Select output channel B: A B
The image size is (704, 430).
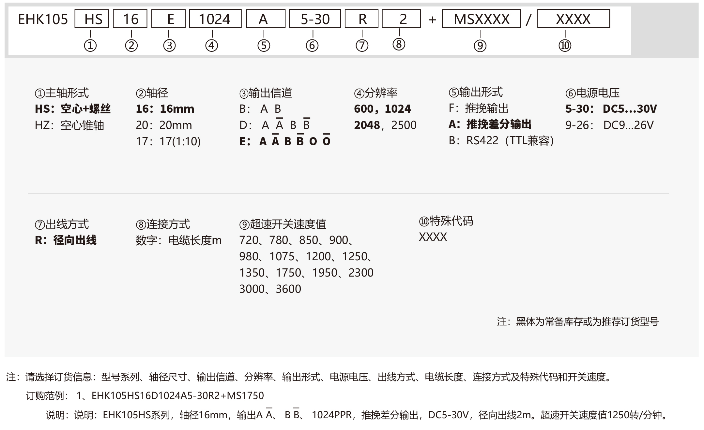tap(260, 109)
